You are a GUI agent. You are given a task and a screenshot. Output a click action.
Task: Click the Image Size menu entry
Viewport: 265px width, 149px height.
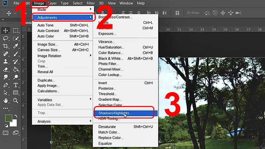point(48,45)
